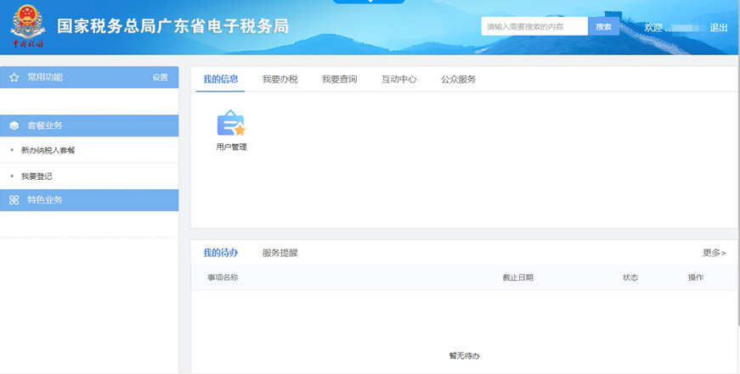Open 我要登记 in the sidebar
Viewport: 740px width, 374px height.
click(x=37, y=176)
